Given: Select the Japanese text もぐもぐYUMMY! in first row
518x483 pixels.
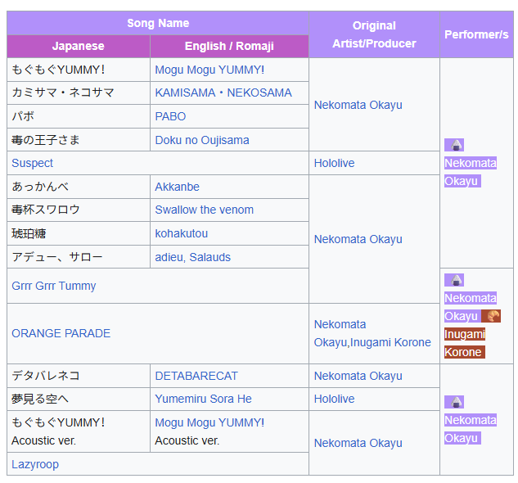Looking at the screenshot, I should 58,70.
